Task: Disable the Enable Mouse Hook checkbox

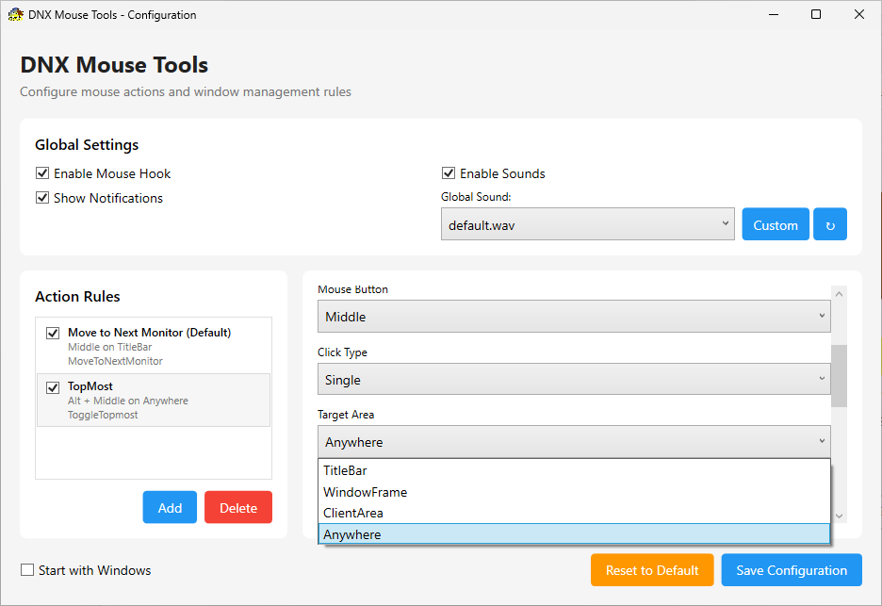Action: 42,173
